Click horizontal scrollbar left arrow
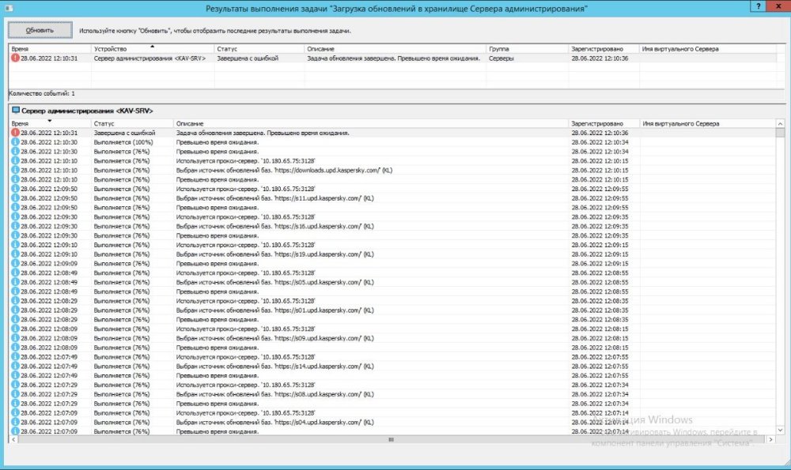The height and width of the screenshot is (470, 791). (13, 439)
